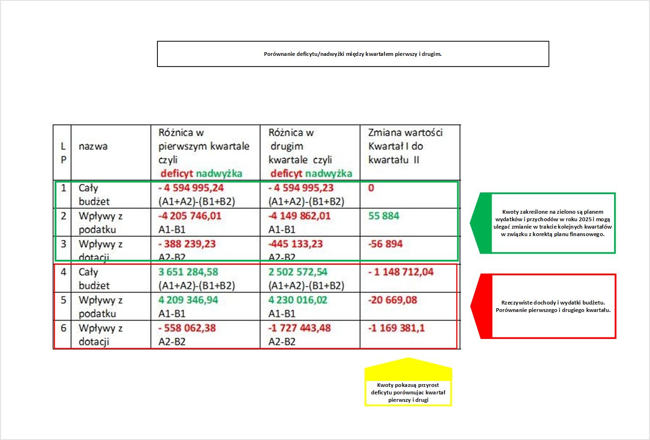Click the yellow callout below the table
This screenshot has width=650, height=440.
(x=408, y=392)
